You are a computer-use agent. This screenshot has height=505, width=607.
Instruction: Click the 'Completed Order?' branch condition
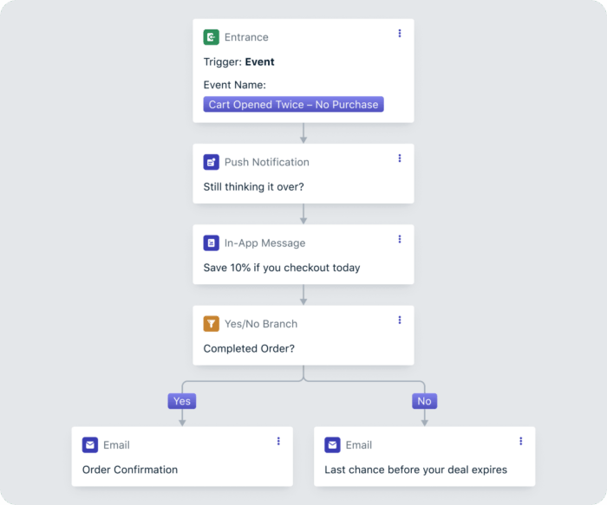251,348
